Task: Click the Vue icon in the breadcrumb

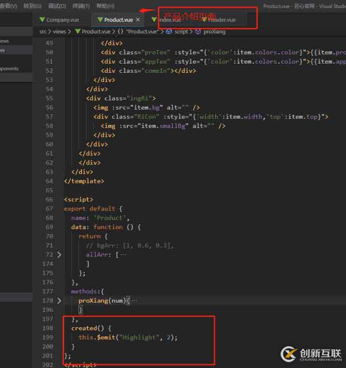Action: coord(78,31)
